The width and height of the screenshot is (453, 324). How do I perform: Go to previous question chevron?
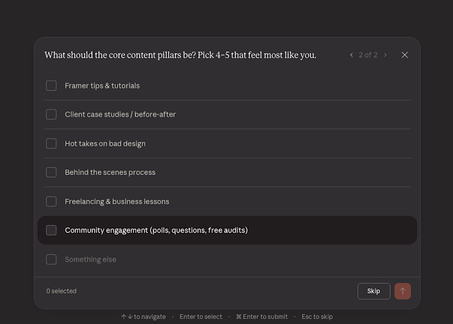point(351,55)
